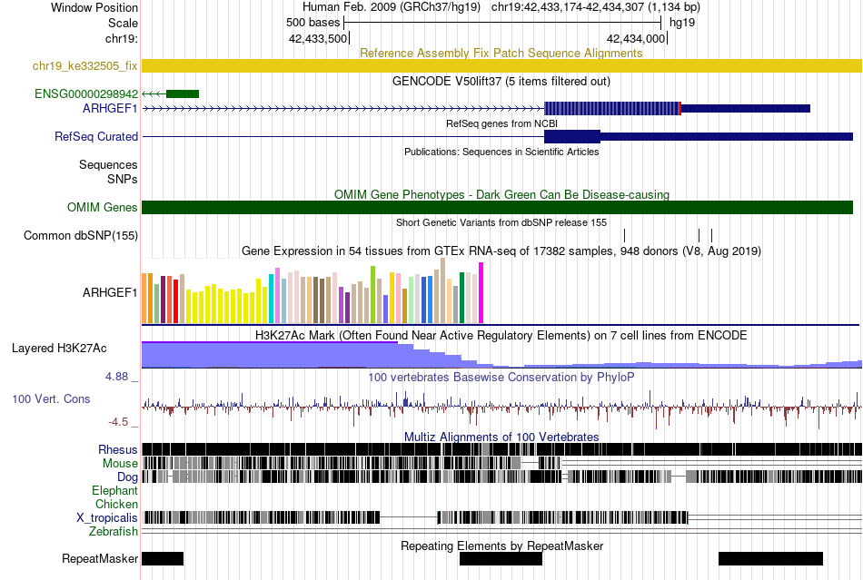Image resolution: width=863 pixels, height=580 pixels.
Task: Click the Elephant species label
Action: pyautogui.click(x=115, y=490)
